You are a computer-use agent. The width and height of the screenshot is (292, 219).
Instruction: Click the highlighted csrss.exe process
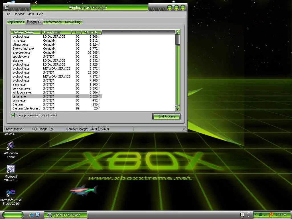(x=56, y=96)
